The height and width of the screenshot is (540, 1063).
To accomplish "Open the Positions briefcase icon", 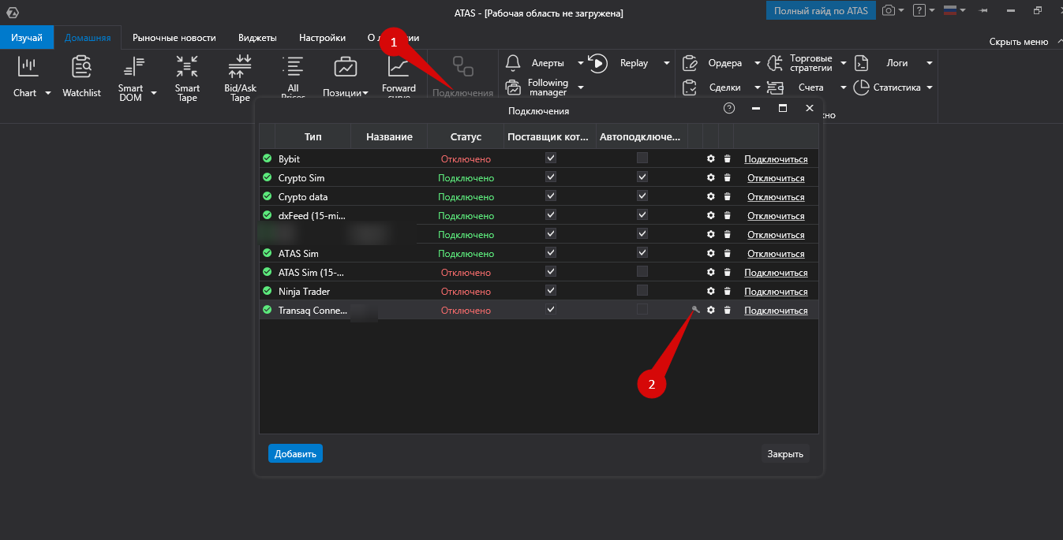I will point(346,67).
